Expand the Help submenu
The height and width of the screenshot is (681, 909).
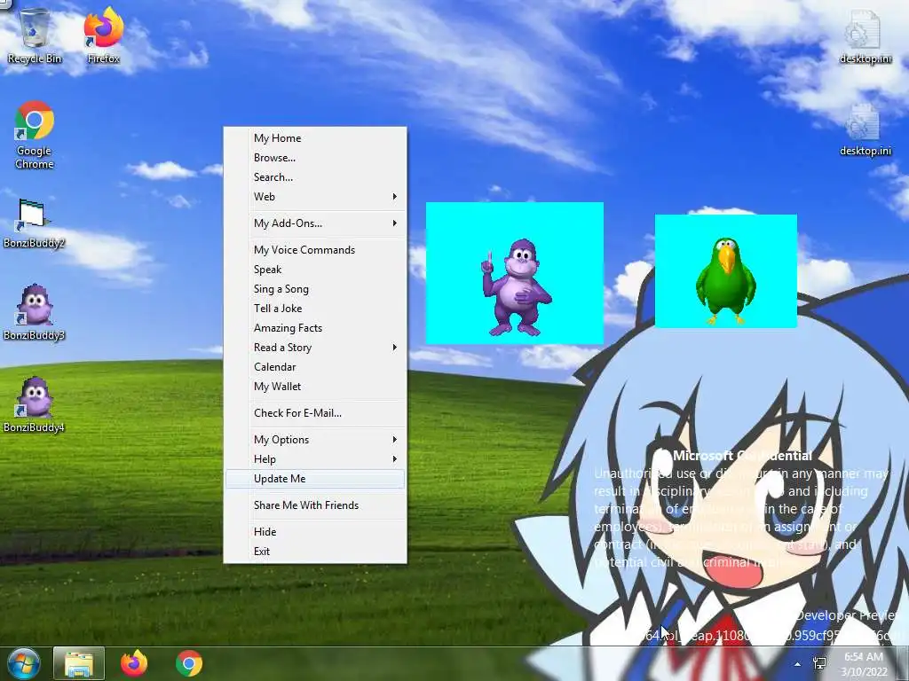(315, 459)
